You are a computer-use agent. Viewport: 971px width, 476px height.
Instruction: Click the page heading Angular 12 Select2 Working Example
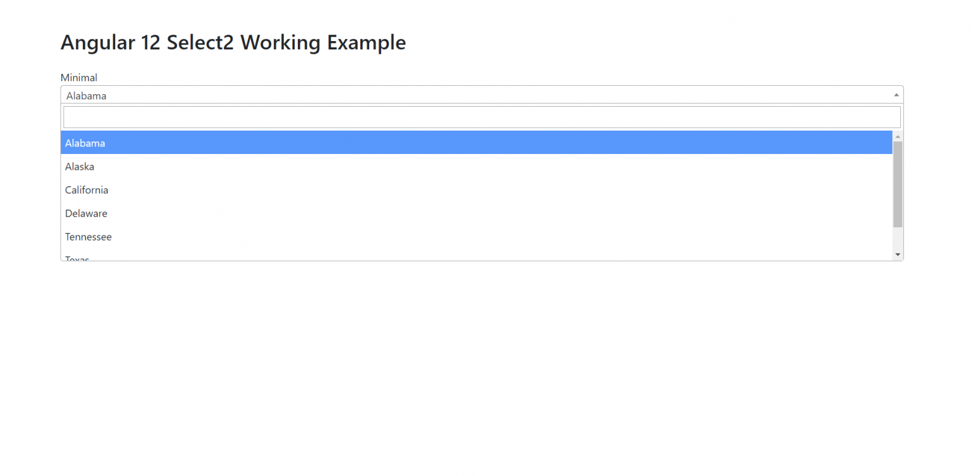(x=233, y=42)
